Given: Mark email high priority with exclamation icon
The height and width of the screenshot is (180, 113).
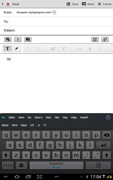Looking at the screenshot, I should point(18,39).
